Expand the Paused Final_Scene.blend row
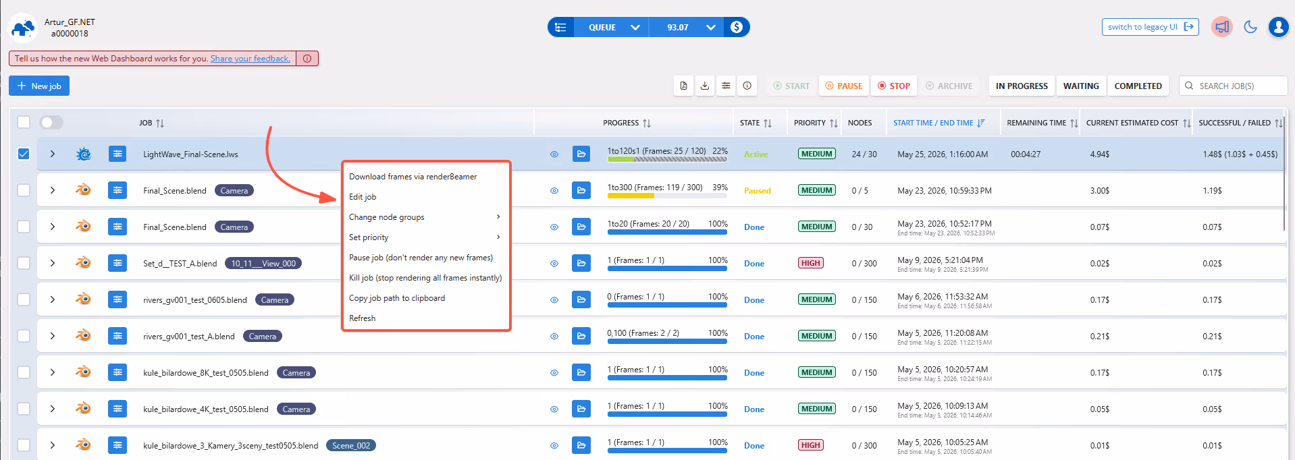 [52, 190]
